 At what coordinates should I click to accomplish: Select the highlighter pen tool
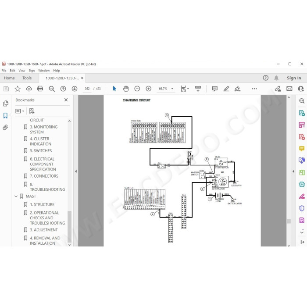226,89
